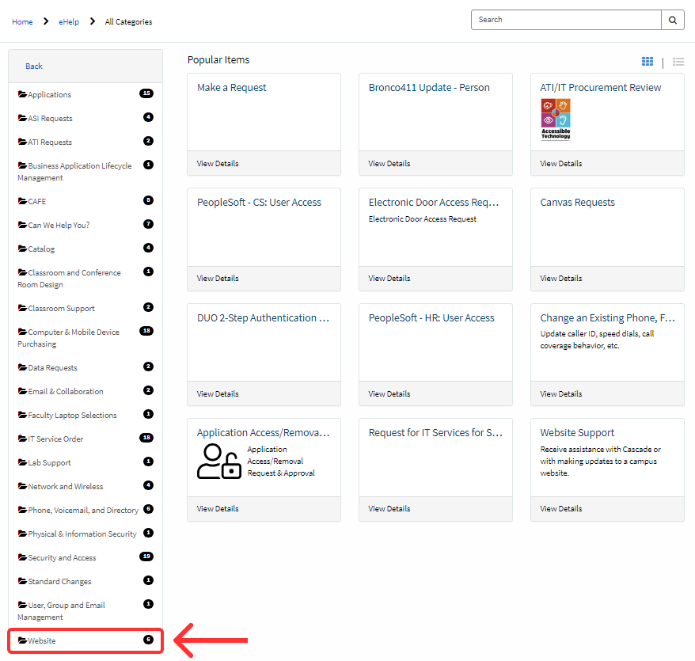The height and width of the screenshot is (661, 695).
Task: View Details for Electronic Door Access card
Action: coord(389,279)
